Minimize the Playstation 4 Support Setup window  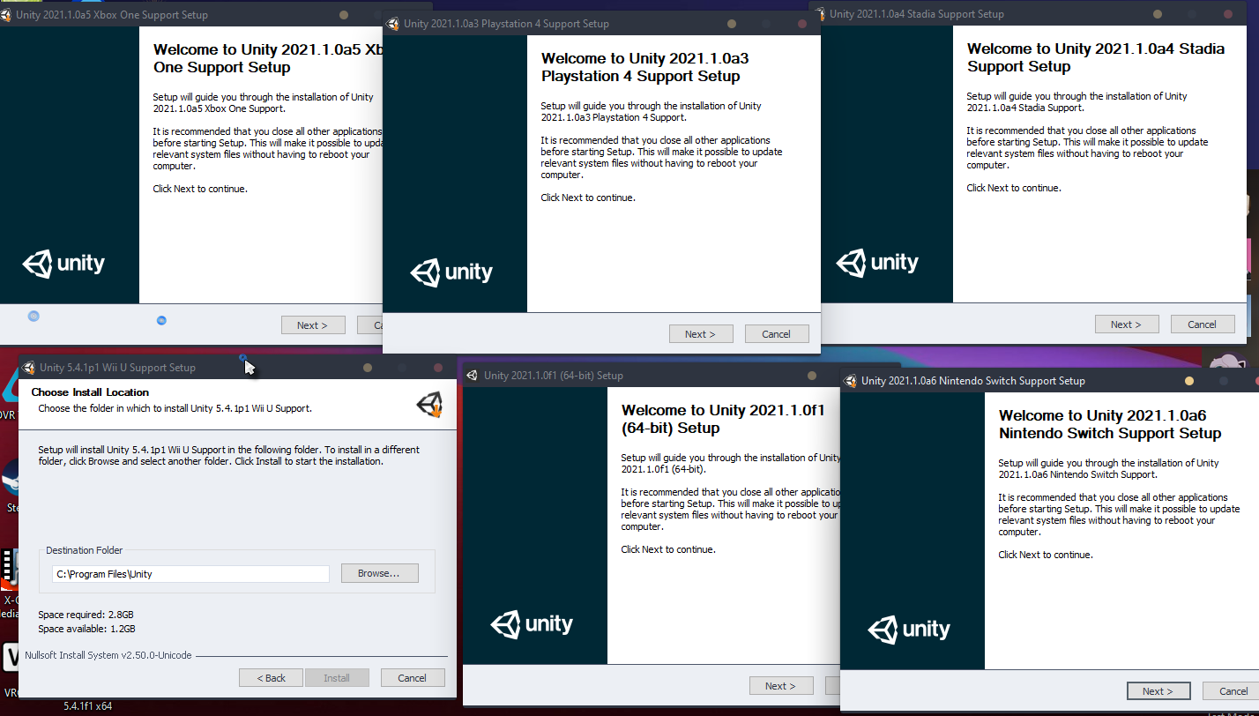[730, 24]
